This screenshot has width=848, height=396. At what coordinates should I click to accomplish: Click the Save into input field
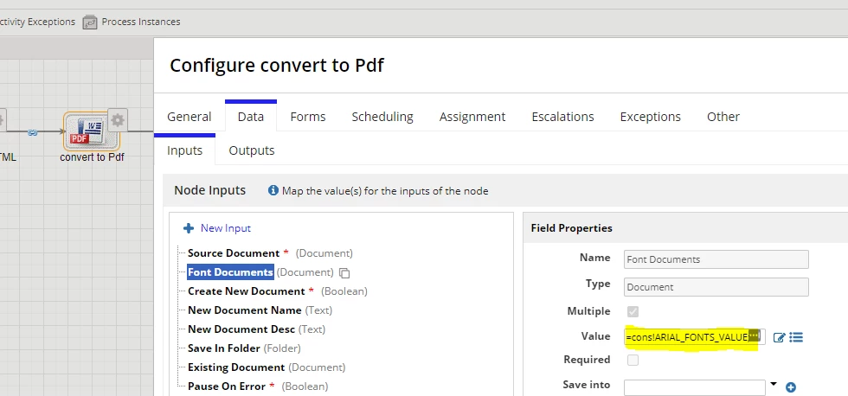[694, 387]
